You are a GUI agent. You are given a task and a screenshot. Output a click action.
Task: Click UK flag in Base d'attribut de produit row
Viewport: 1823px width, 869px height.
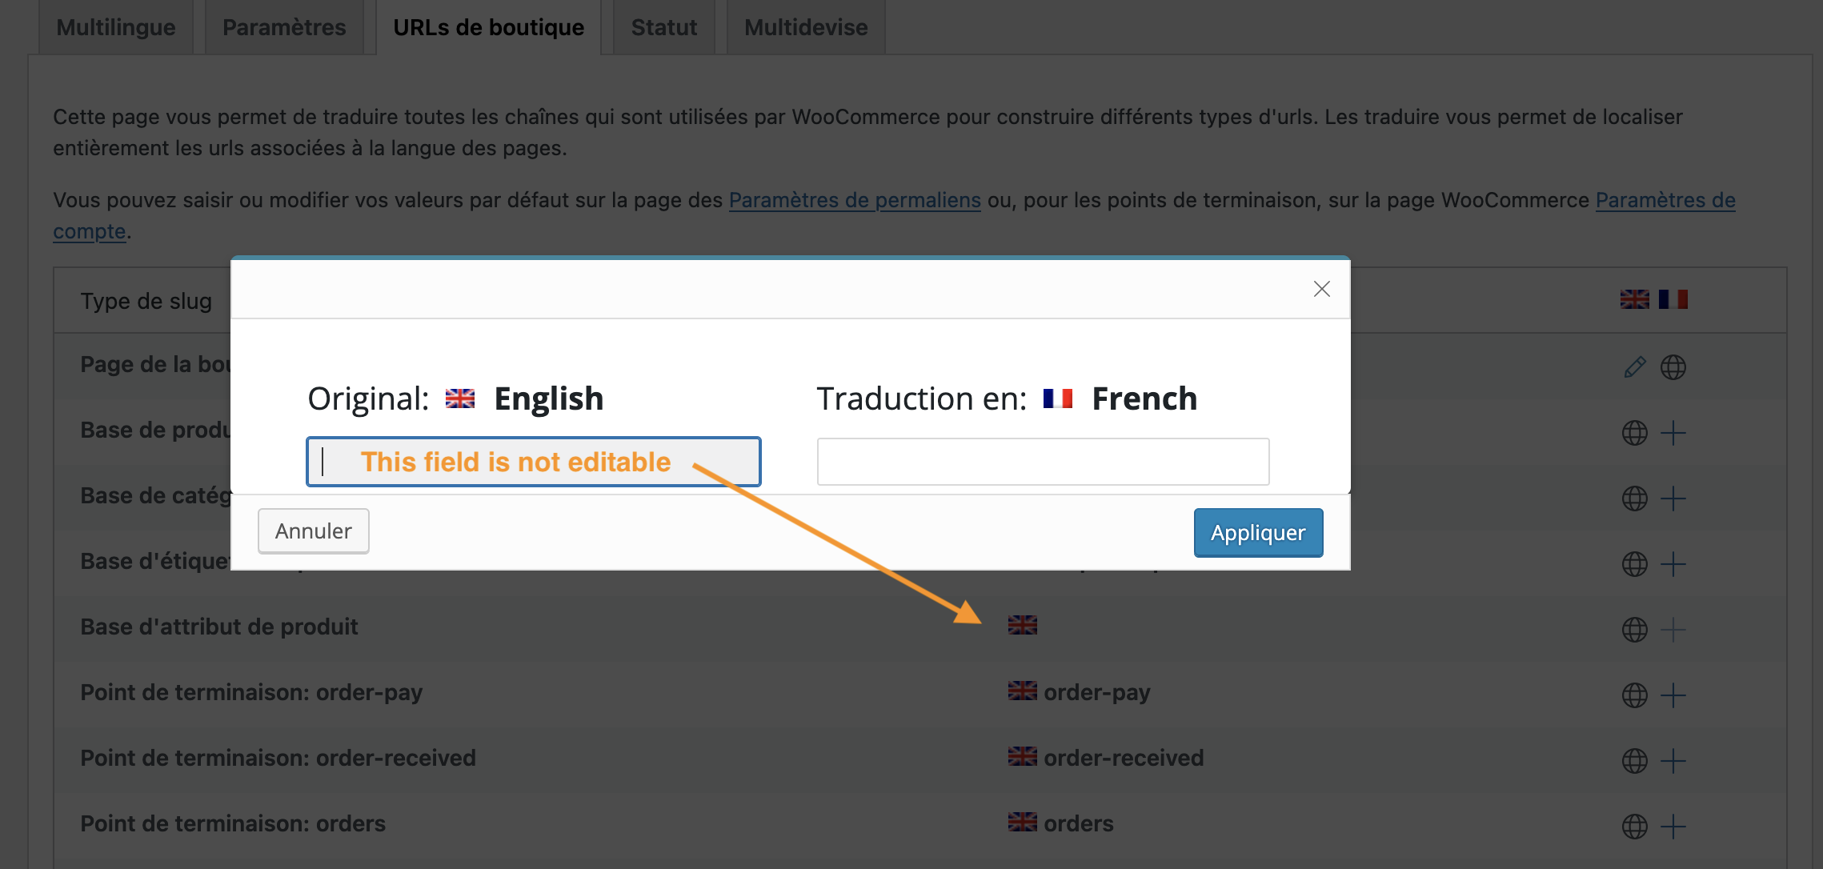1022,625
